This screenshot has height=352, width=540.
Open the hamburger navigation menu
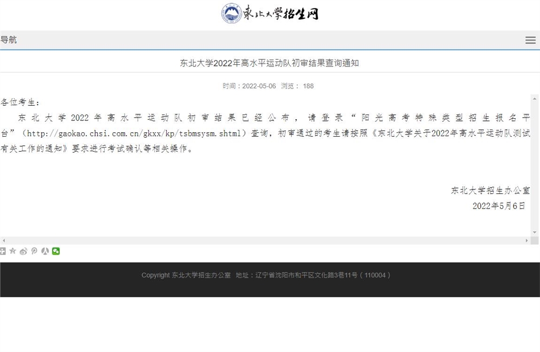click(530, 40)
